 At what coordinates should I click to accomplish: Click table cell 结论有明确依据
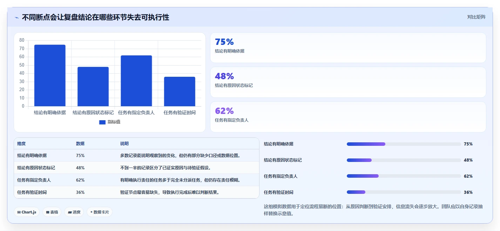(x=32, y=156)
